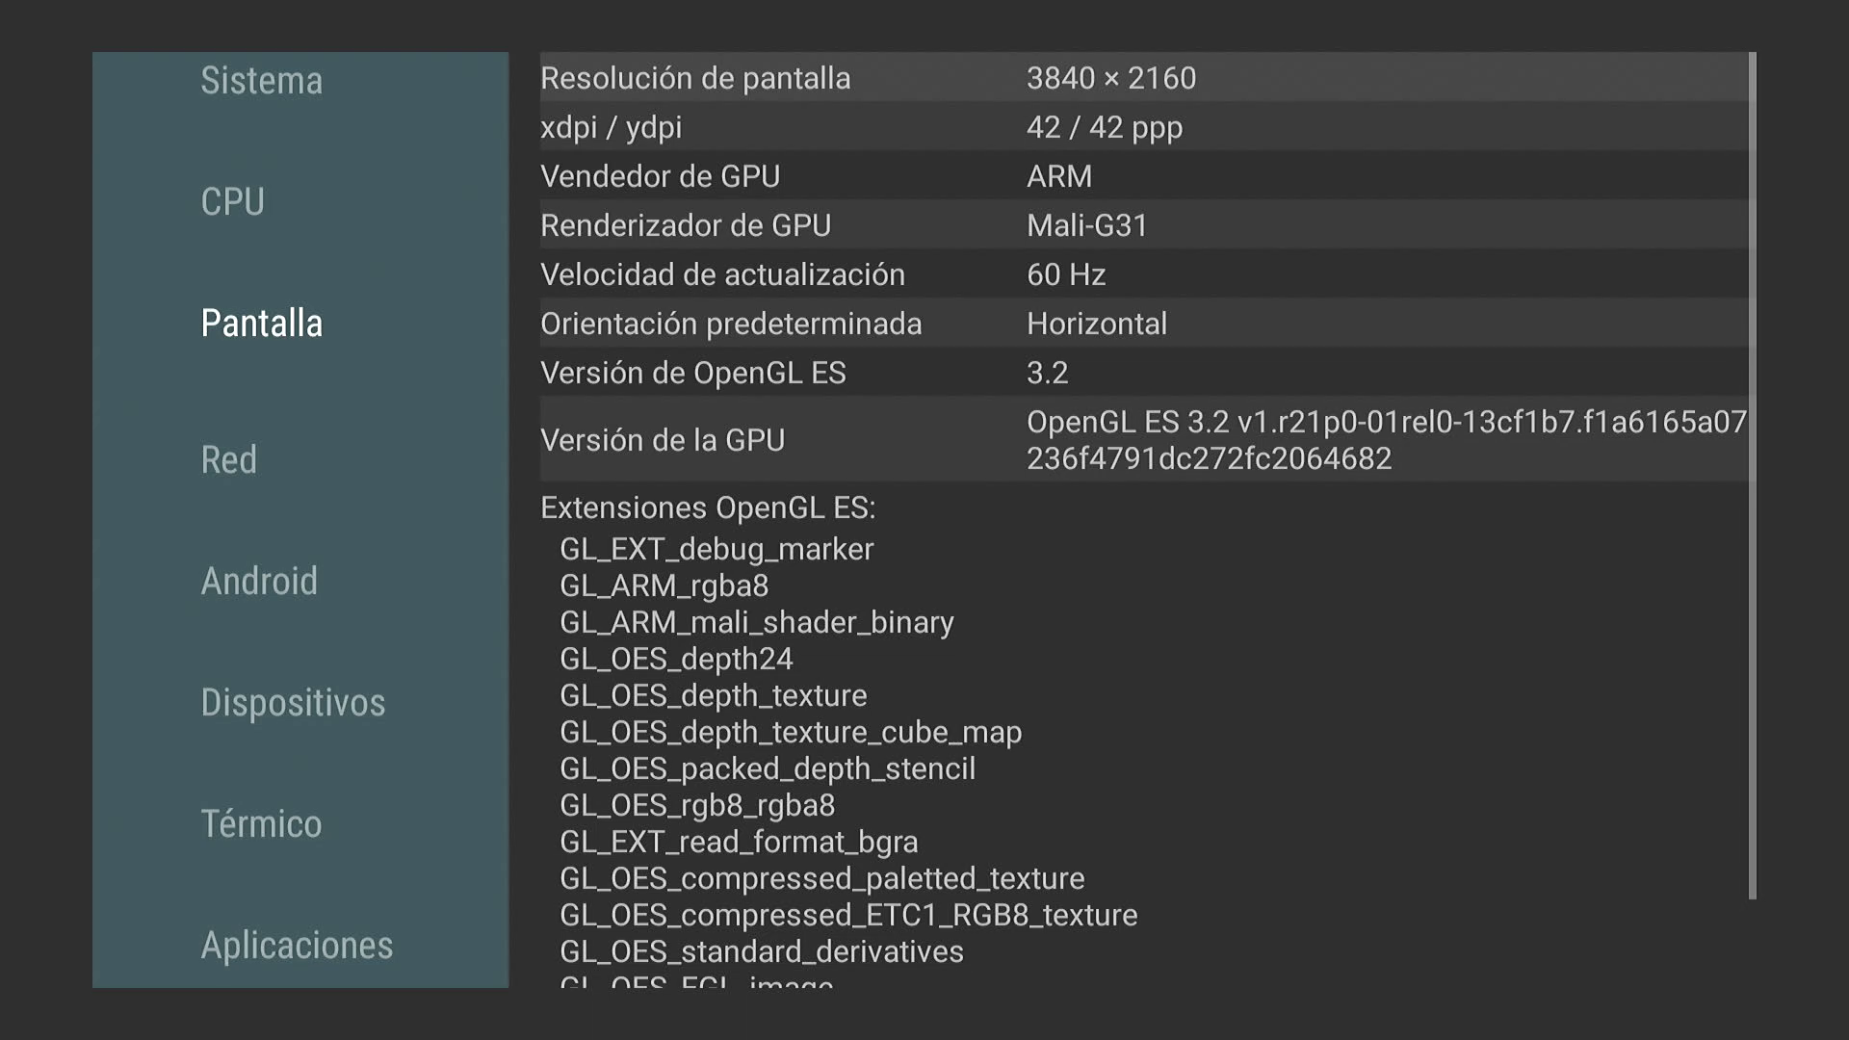Select the GL_ARM_mali_shader_binary extension entry
The height and width of the screenshot is (1040, 1849).
click(x=756, y=622)
